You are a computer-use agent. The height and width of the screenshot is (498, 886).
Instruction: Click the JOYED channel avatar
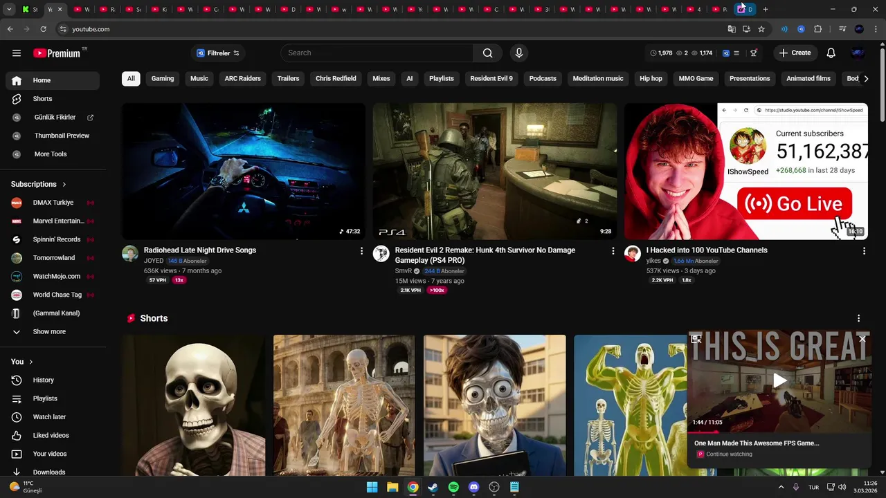pos(130,253)
